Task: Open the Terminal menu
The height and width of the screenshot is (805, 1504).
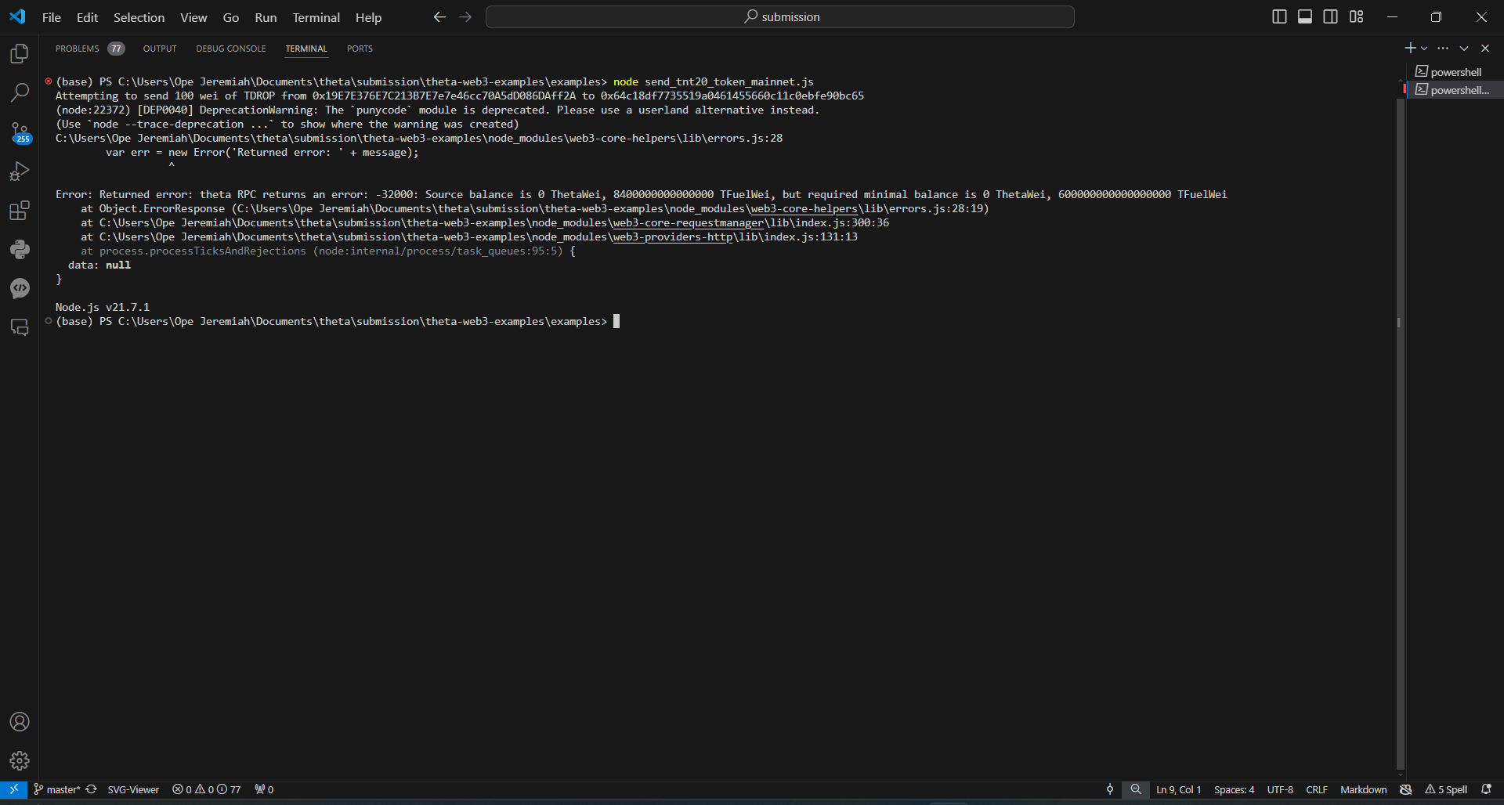Action: [x=316, y=17]
